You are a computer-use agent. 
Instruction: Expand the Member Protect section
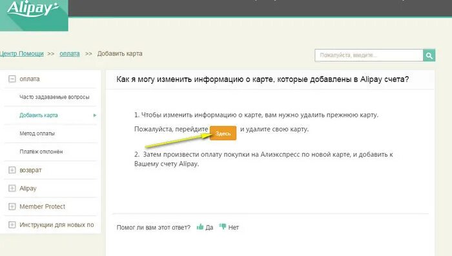pos(12,206)
